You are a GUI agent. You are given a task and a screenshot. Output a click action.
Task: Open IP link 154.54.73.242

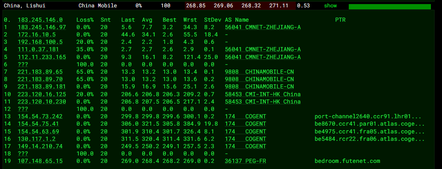click(40, 116)
